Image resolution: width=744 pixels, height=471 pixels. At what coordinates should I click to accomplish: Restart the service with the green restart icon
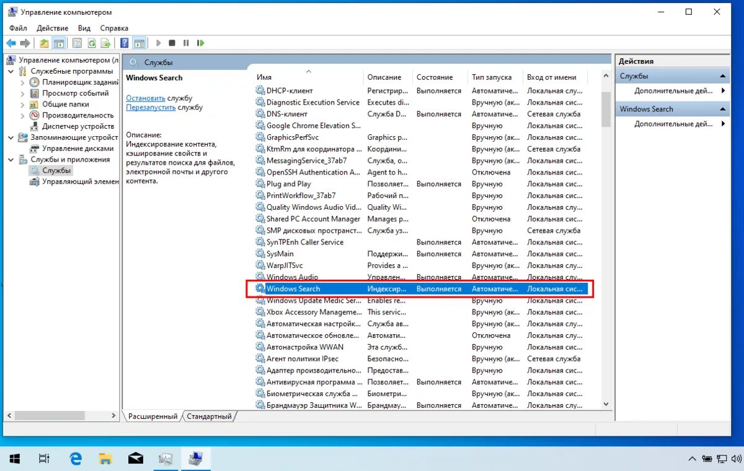[200, 43]
